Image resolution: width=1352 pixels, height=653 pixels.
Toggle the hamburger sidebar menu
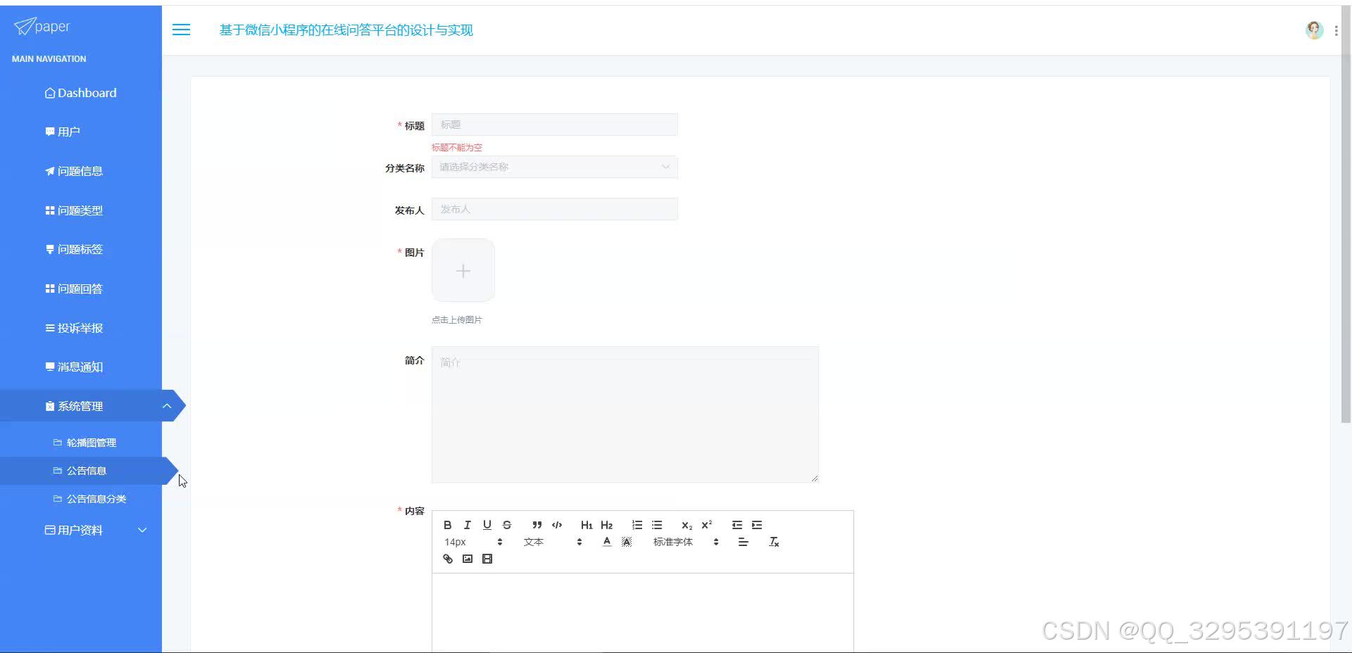(181, 30)
